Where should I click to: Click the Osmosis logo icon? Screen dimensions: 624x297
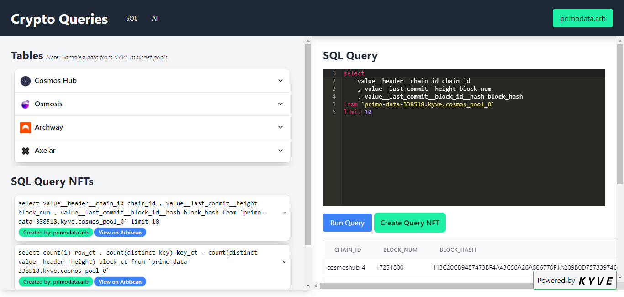[x=26, y=104]
